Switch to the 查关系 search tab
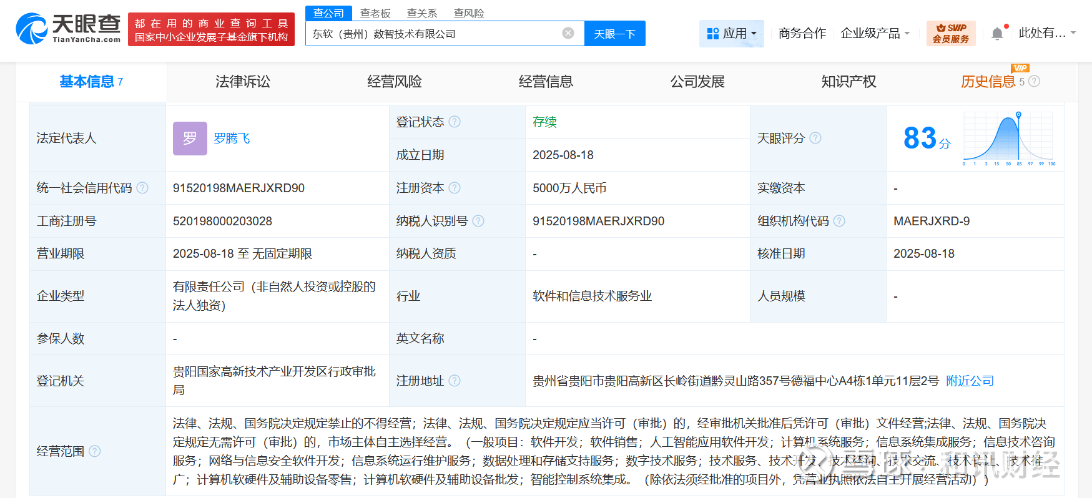1092x498 pixels. [422, 13]
